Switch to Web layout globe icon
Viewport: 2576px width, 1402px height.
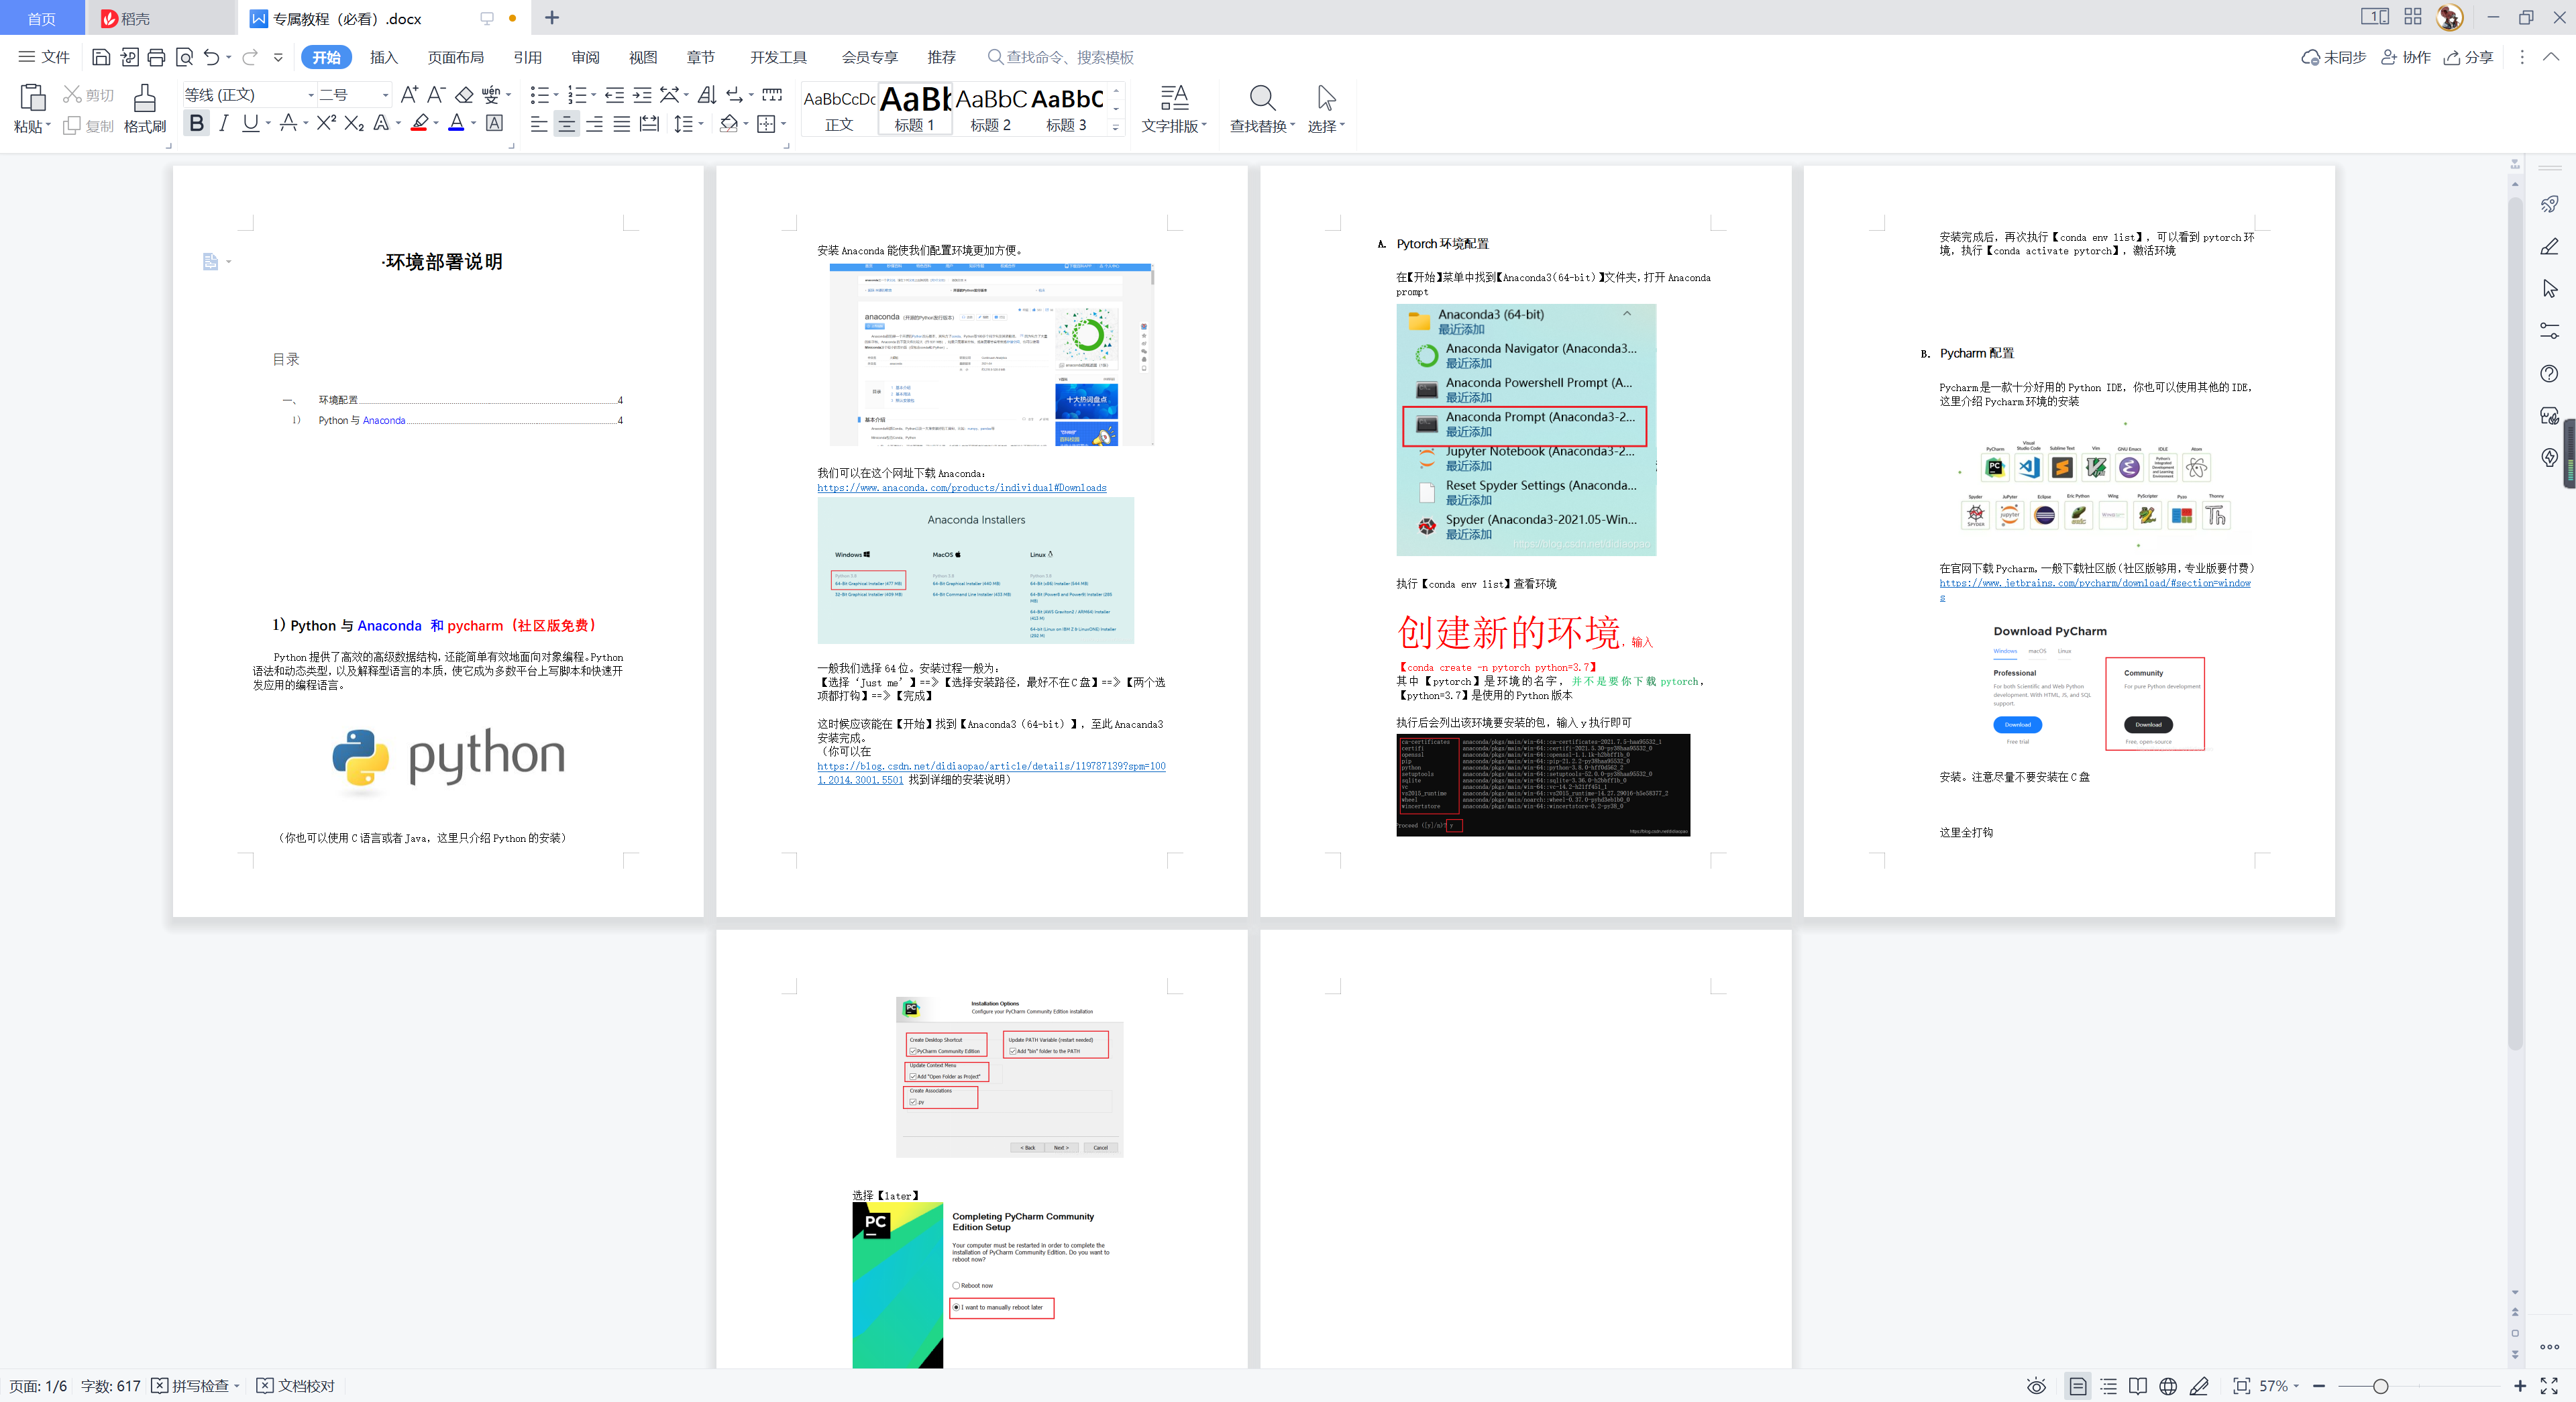click(x=2168, y=1386)
